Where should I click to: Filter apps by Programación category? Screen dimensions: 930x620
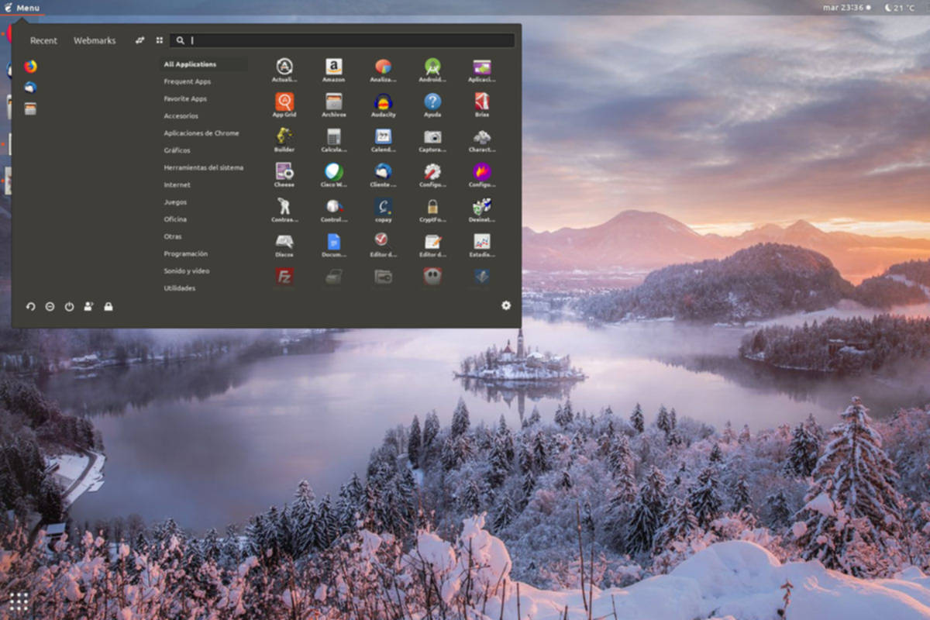[184, 253]
